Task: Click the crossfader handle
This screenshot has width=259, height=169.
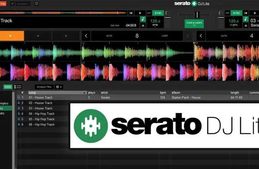Action: (x=197, y=15)
